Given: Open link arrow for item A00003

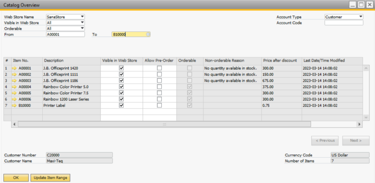Looking at the screenshot, I should (15, 81).
